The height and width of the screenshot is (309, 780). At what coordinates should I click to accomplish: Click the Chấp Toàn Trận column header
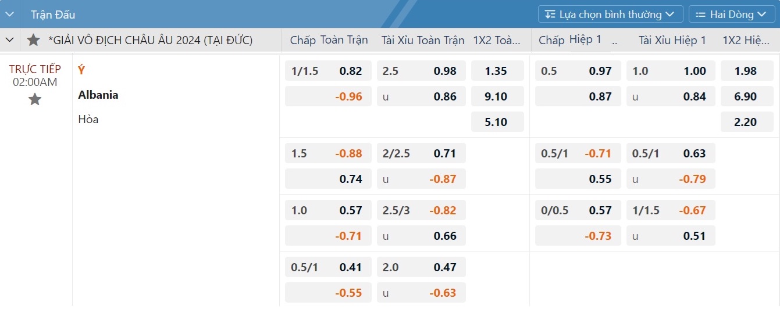pos(329,40)
